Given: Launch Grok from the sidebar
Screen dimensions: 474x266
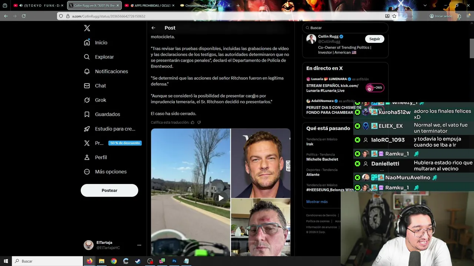Looking at the screenshot, I should point(95,100).
